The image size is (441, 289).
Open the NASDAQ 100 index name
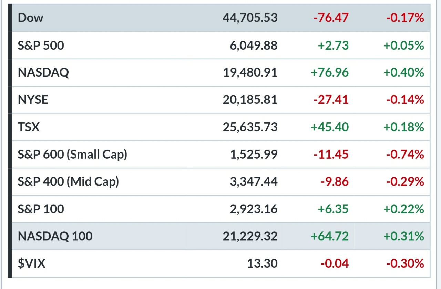click(55, 236)
